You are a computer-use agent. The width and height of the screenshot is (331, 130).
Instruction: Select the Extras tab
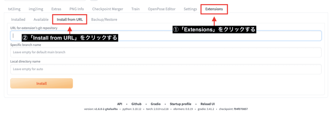(56, 9)
